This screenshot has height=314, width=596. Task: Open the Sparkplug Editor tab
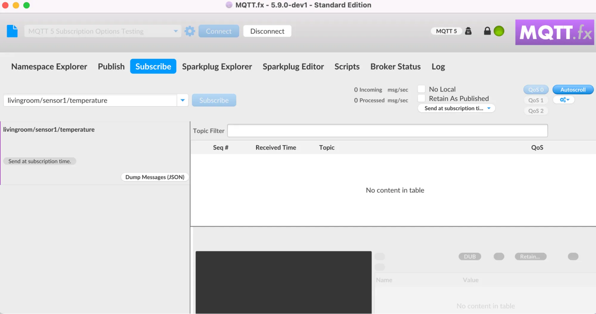tap(293, 66)
